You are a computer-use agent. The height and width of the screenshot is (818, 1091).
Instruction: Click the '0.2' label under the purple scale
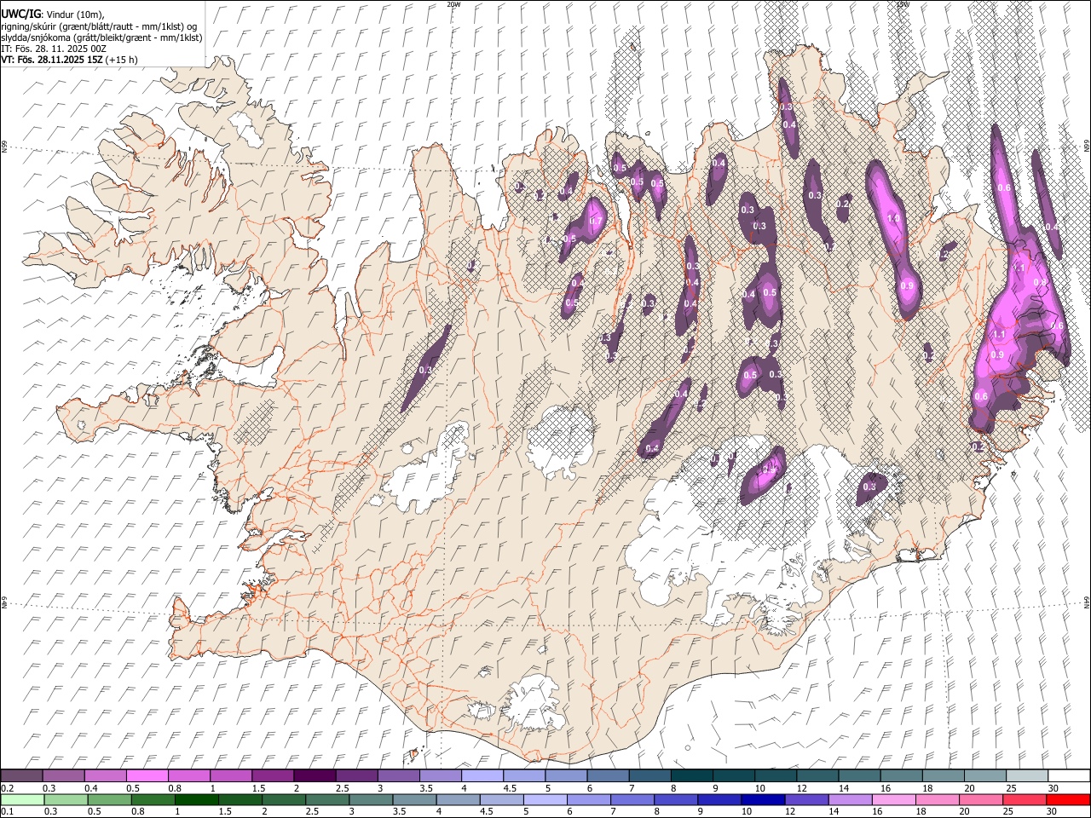7,788
